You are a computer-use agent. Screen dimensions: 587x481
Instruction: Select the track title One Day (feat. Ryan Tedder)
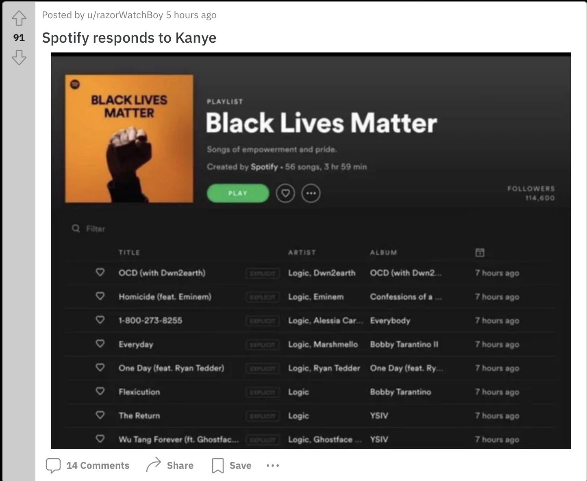(x=171, y=368)
